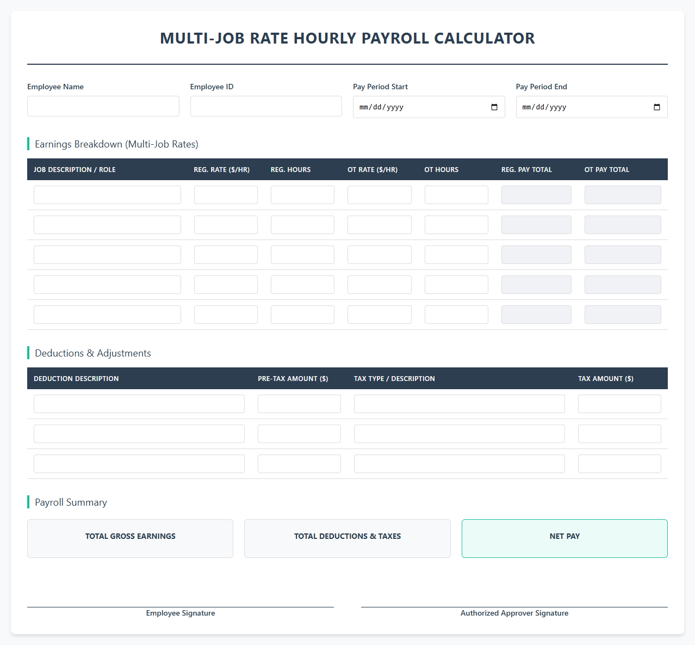Click the Pay Period End date field

pyautogui.click(x=592, y=107)
